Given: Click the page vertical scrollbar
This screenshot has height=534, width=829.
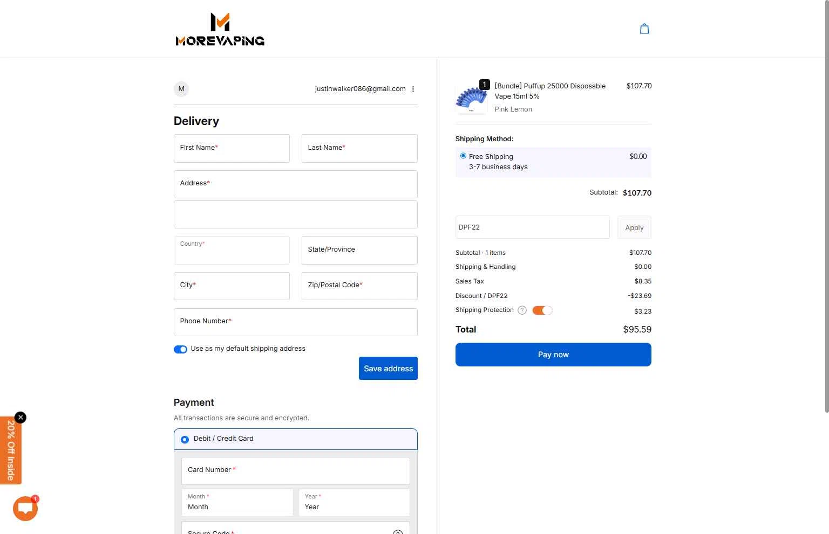Looking at the screenshot, I should point(826,206).
